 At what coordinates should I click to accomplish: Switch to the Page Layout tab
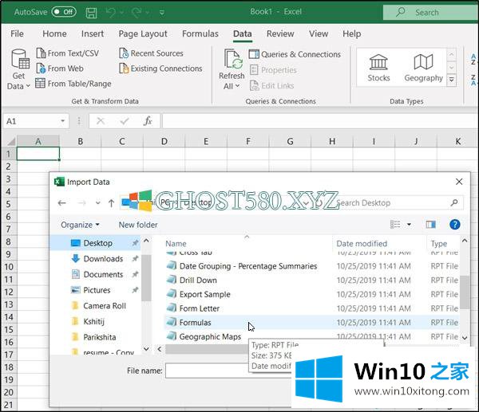pos(143,34)
